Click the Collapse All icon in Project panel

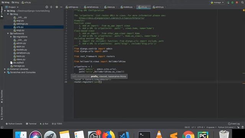(x=51, y=7)
